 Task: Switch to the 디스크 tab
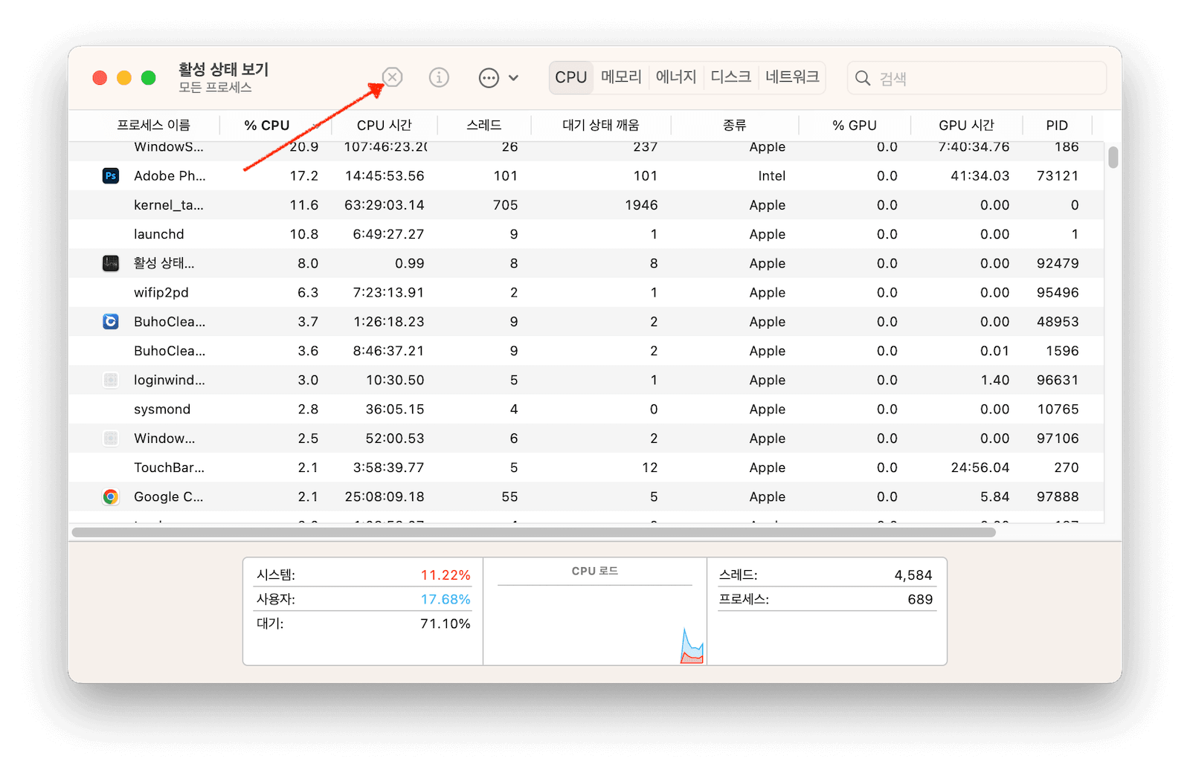point(730,77)
